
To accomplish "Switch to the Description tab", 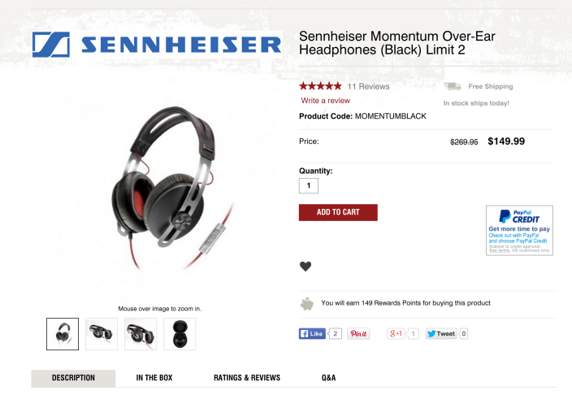I will coord(73,378).
